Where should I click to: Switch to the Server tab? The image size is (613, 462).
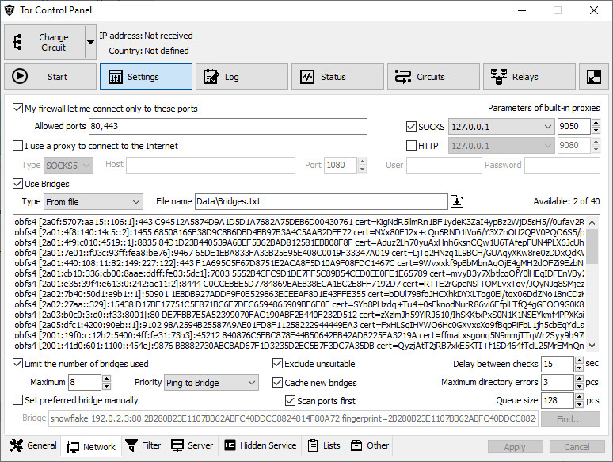192,445
